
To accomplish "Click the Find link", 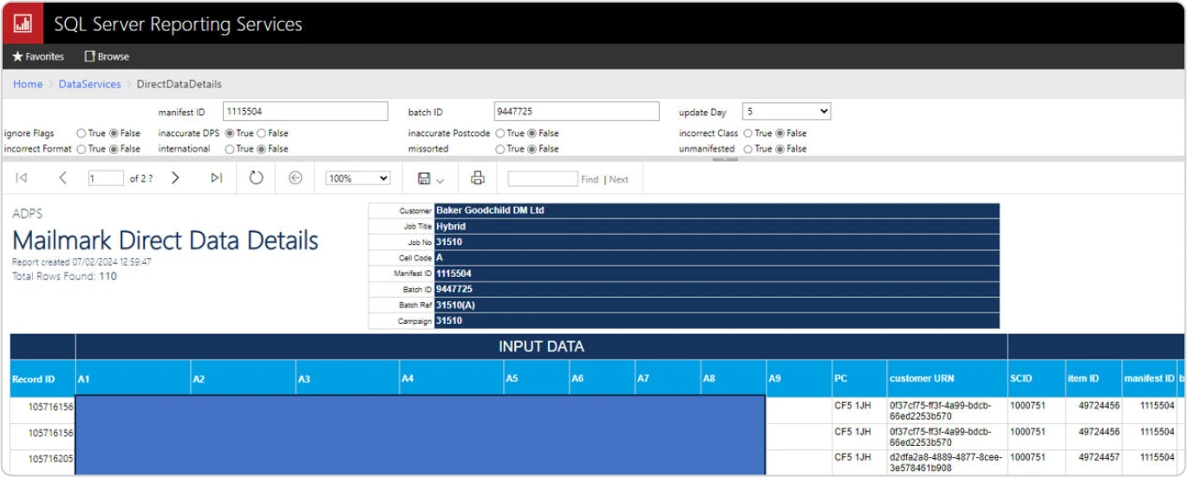I will 590,179.
